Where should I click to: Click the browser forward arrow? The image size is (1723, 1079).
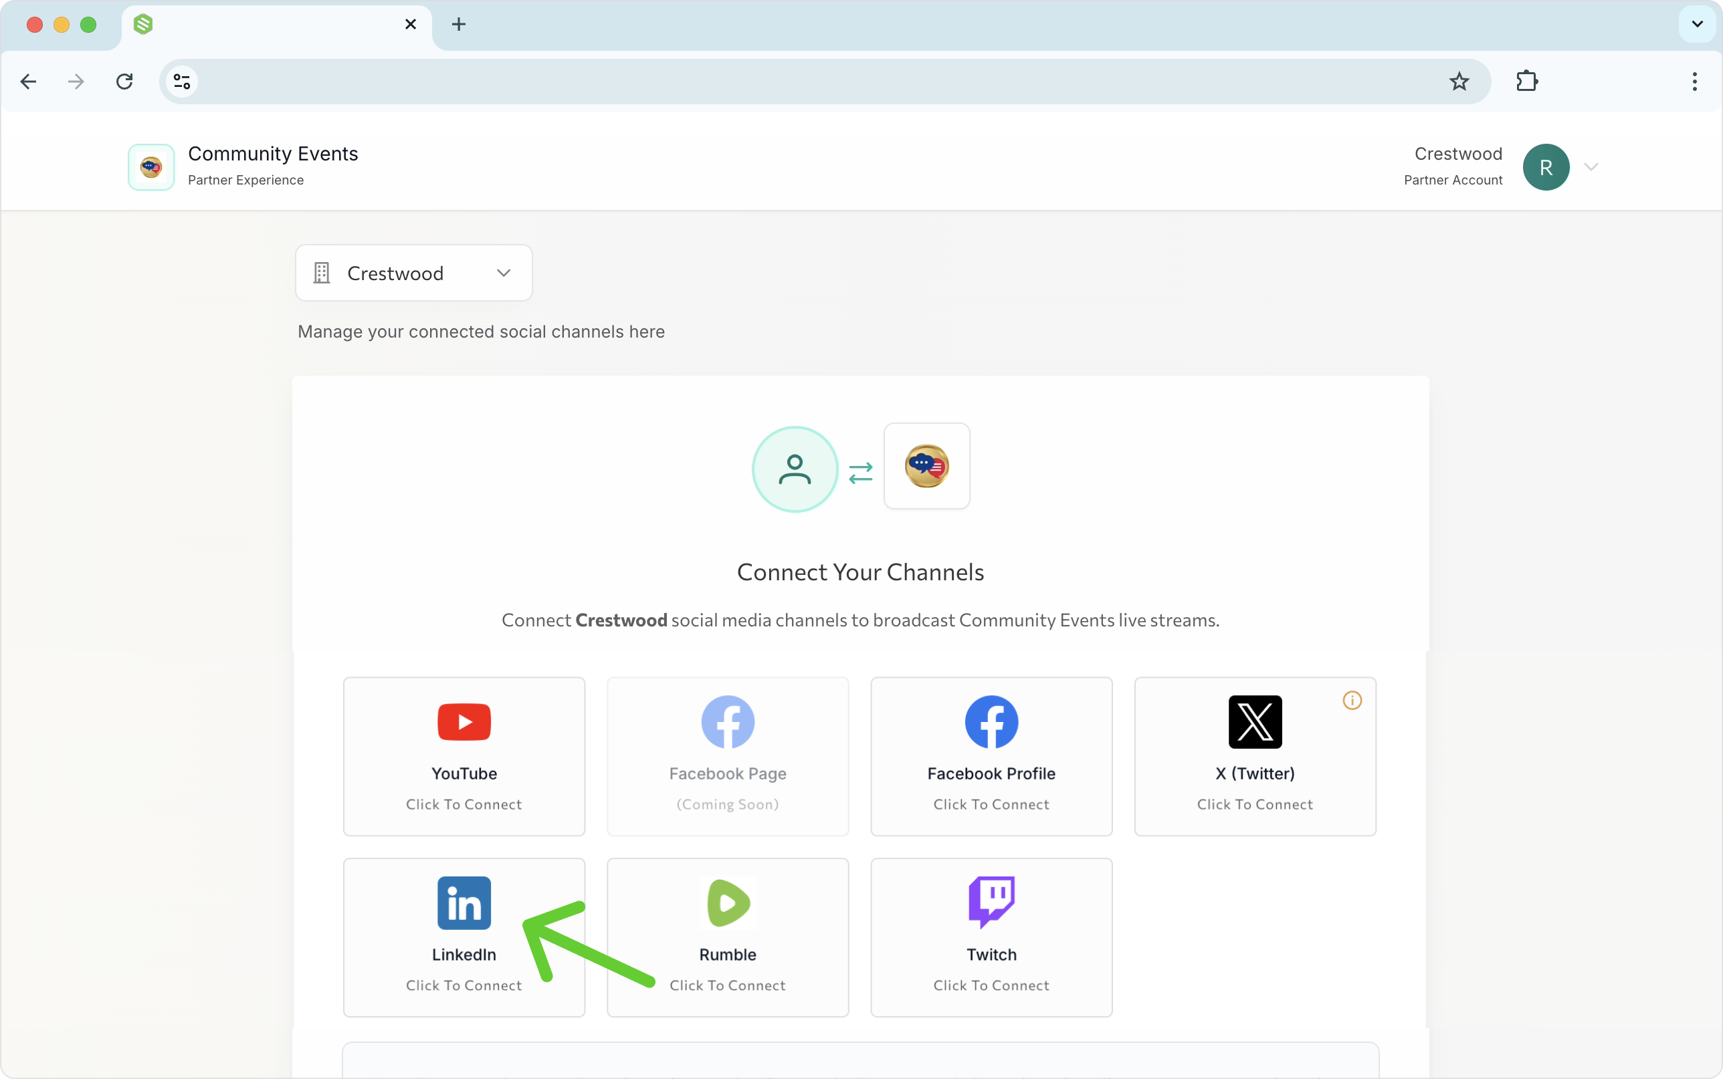76,82
